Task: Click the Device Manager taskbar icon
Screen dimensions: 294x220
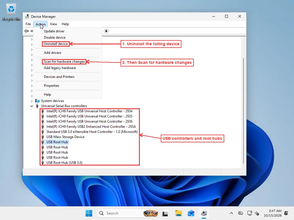Action: pos(204,213)
